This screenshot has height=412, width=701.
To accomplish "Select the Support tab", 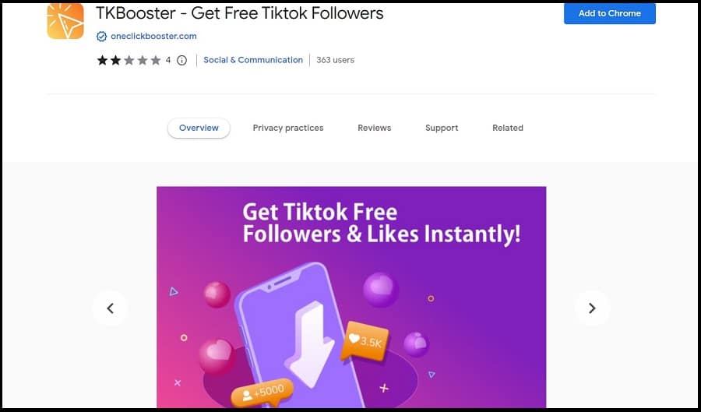I will point(442,128).
